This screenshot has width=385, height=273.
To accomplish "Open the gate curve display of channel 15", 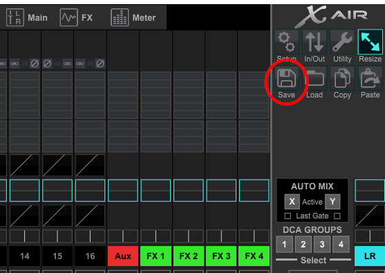I will click(x=57, y=165).
